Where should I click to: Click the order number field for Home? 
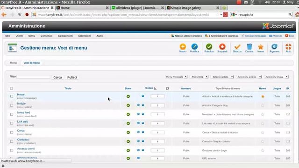pyautogui.click(x=158, y=97)
